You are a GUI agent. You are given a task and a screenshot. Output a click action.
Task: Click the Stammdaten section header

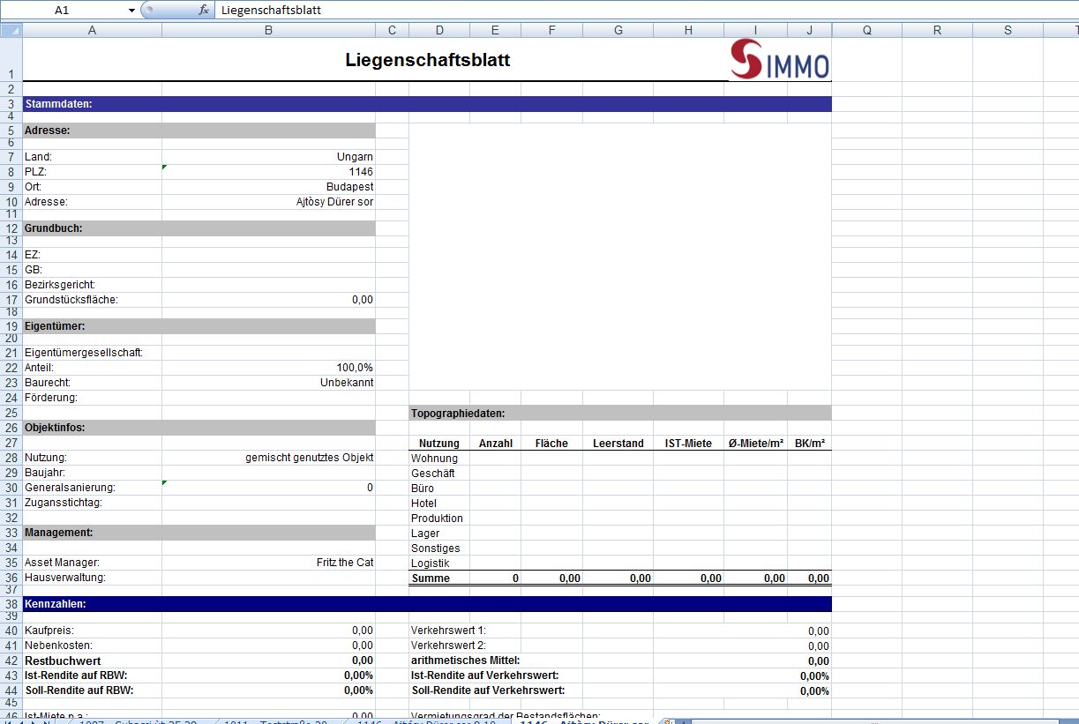click(427, 104)
